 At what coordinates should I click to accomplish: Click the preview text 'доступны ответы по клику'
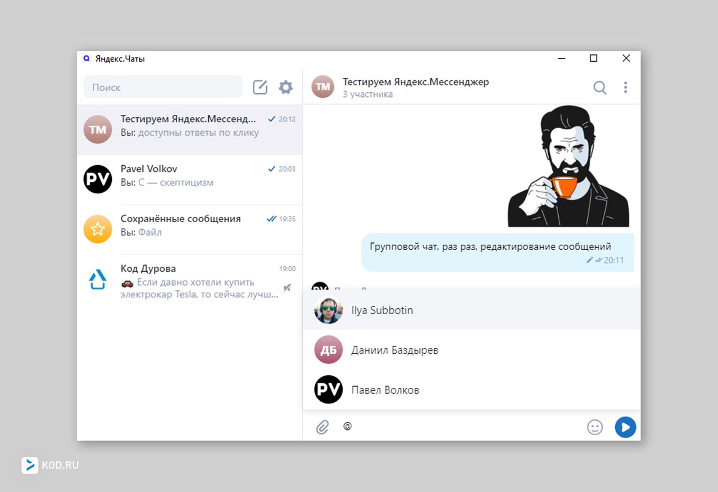click(199, 133)
